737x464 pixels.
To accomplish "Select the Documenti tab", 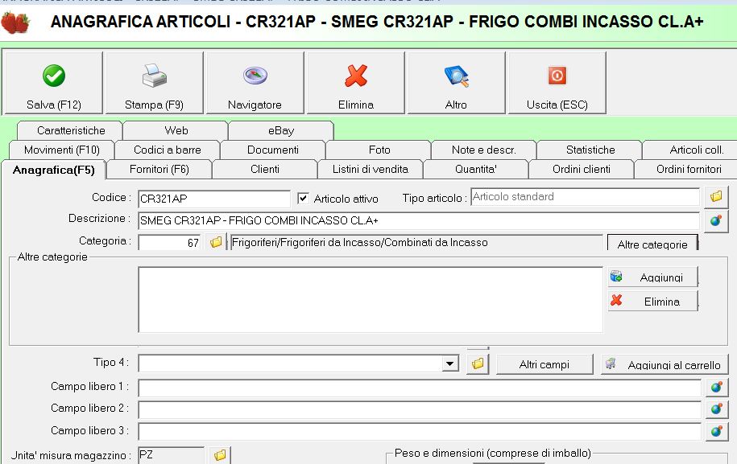I will tap(272, 150).
